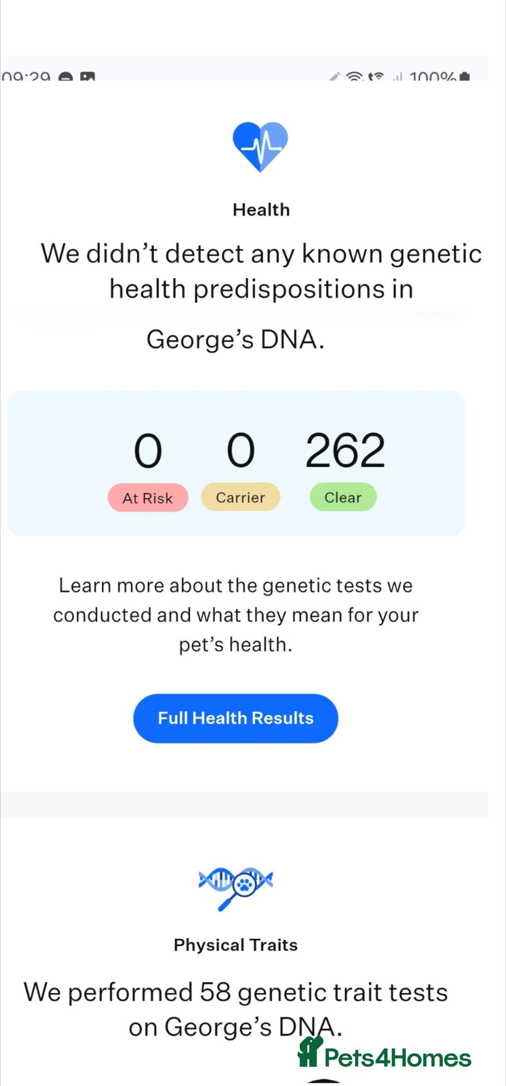Tap the Wi-Fi status bar icon
The image size is (506, 1086).
click(x=355, y=75)
